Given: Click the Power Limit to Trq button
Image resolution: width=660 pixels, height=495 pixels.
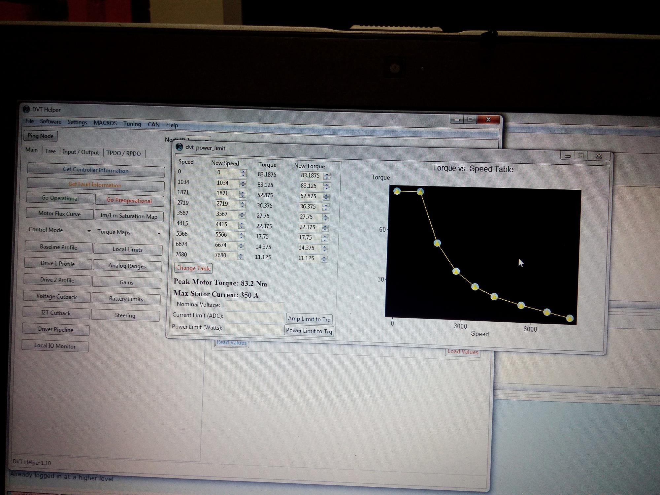Looking at the screenshot, I should pyautogui.click(x=309, y=331).
